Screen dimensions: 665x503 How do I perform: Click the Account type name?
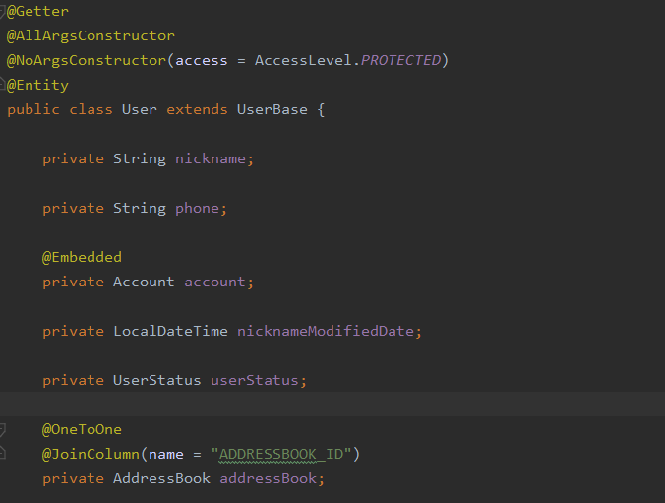pos(144,283)
